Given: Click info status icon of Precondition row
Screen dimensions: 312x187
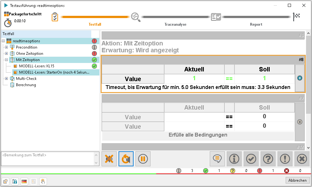Looking at the screenshot, I should (x=94, y=47).
